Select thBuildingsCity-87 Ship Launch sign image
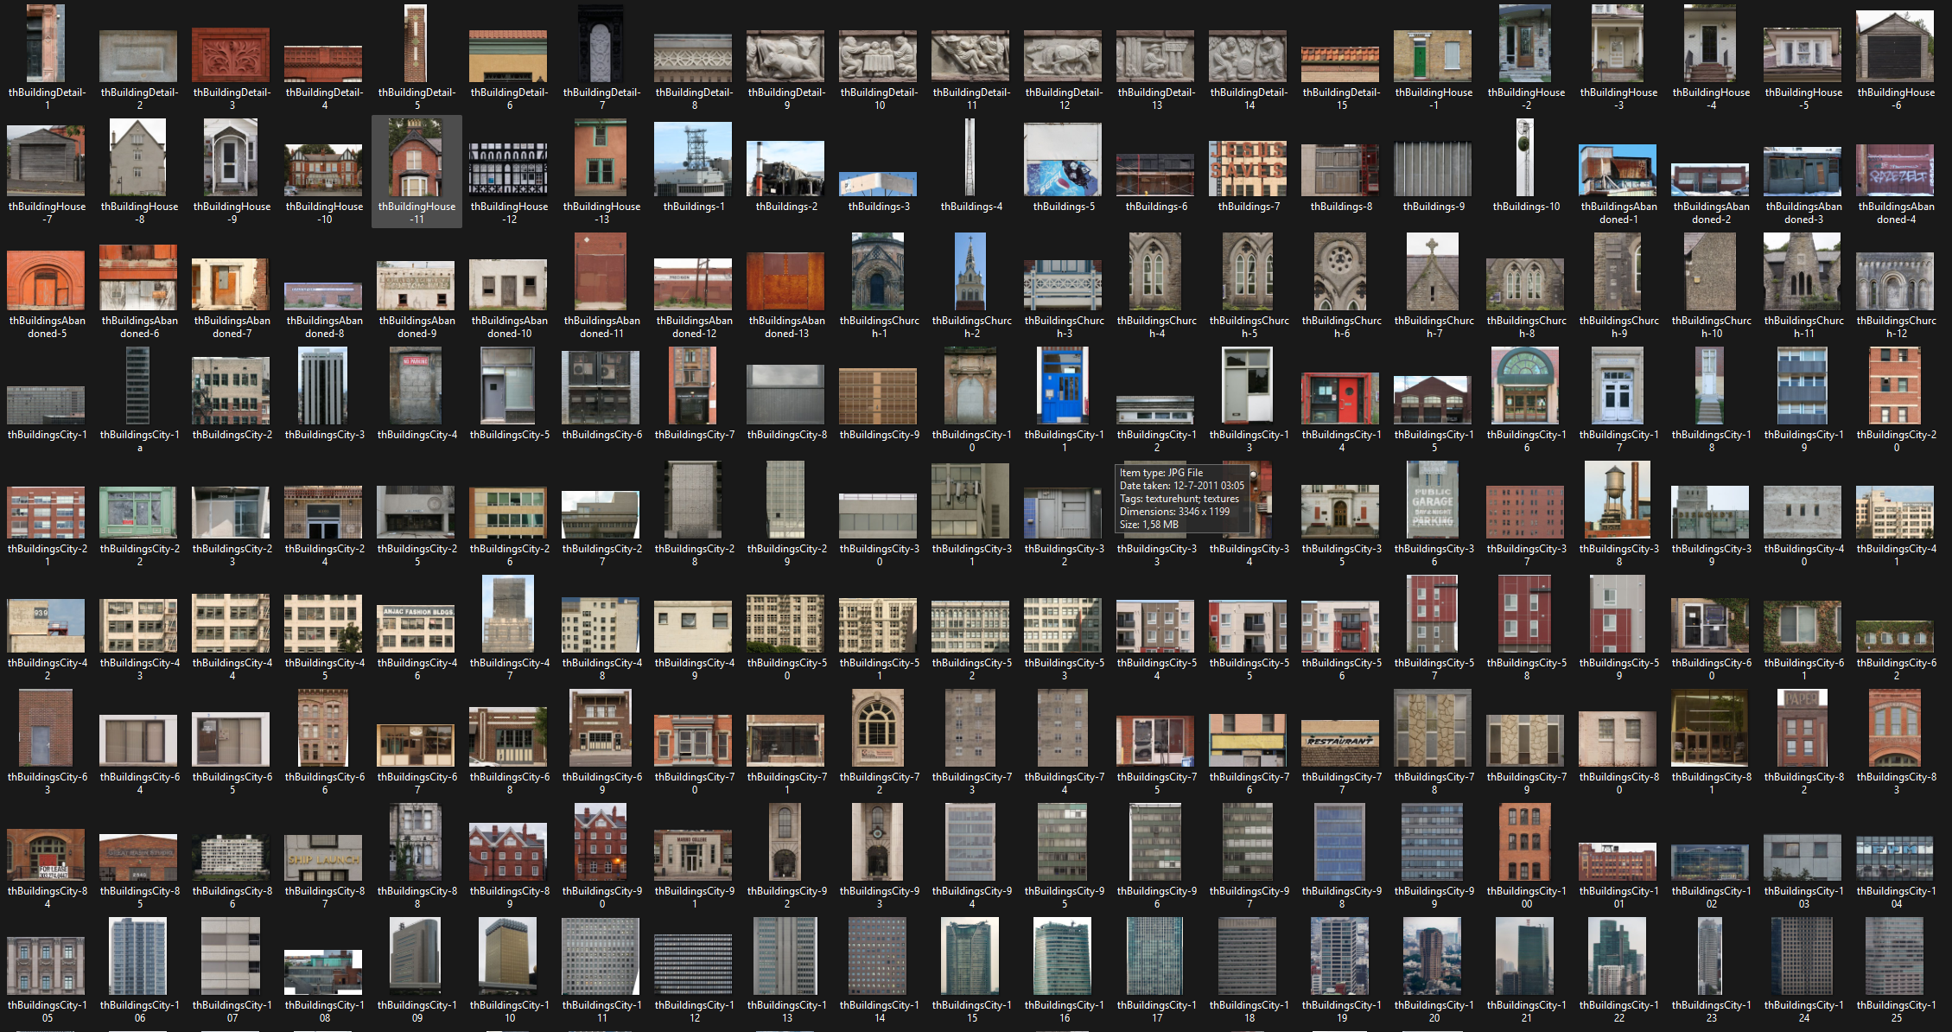 323,857
